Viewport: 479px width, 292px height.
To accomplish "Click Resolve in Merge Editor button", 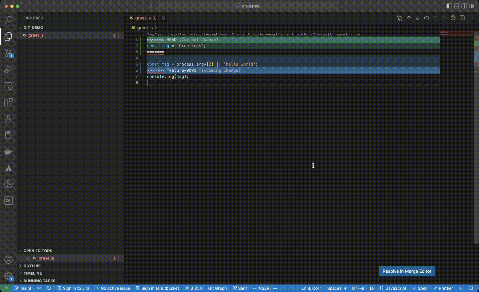I will click(407, 271).
